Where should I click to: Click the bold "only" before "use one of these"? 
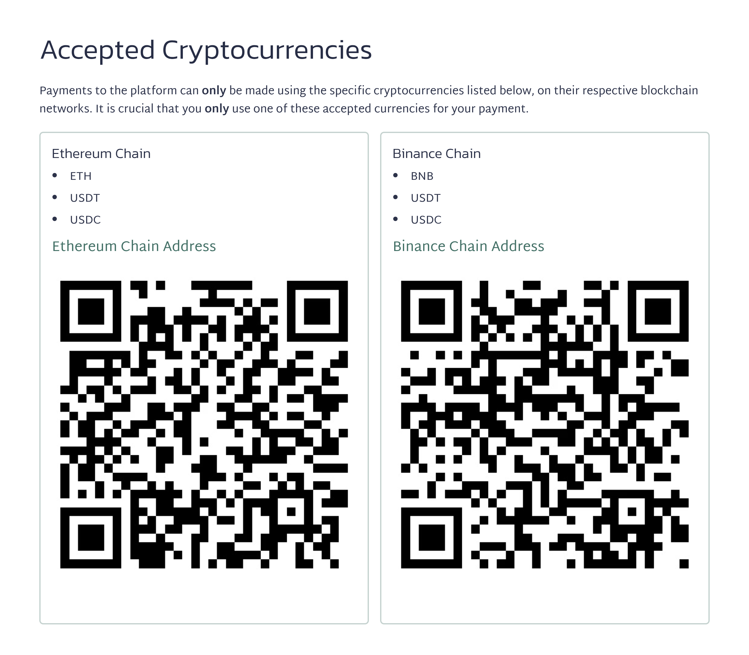217,109
